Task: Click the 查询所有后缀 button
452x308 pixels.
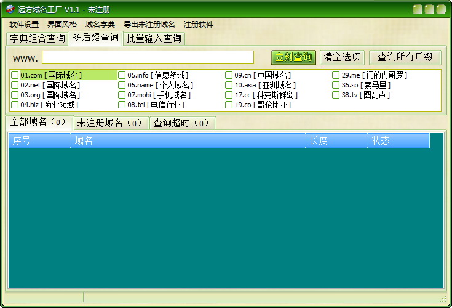Action: pos(405,57)
